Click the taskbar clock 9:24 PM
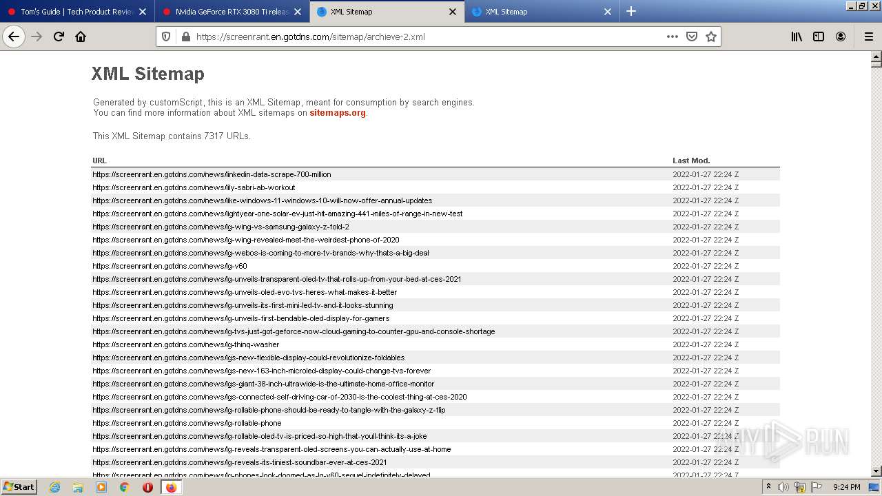The width and height of the screenshot is (882, 496). coord(846,487)
